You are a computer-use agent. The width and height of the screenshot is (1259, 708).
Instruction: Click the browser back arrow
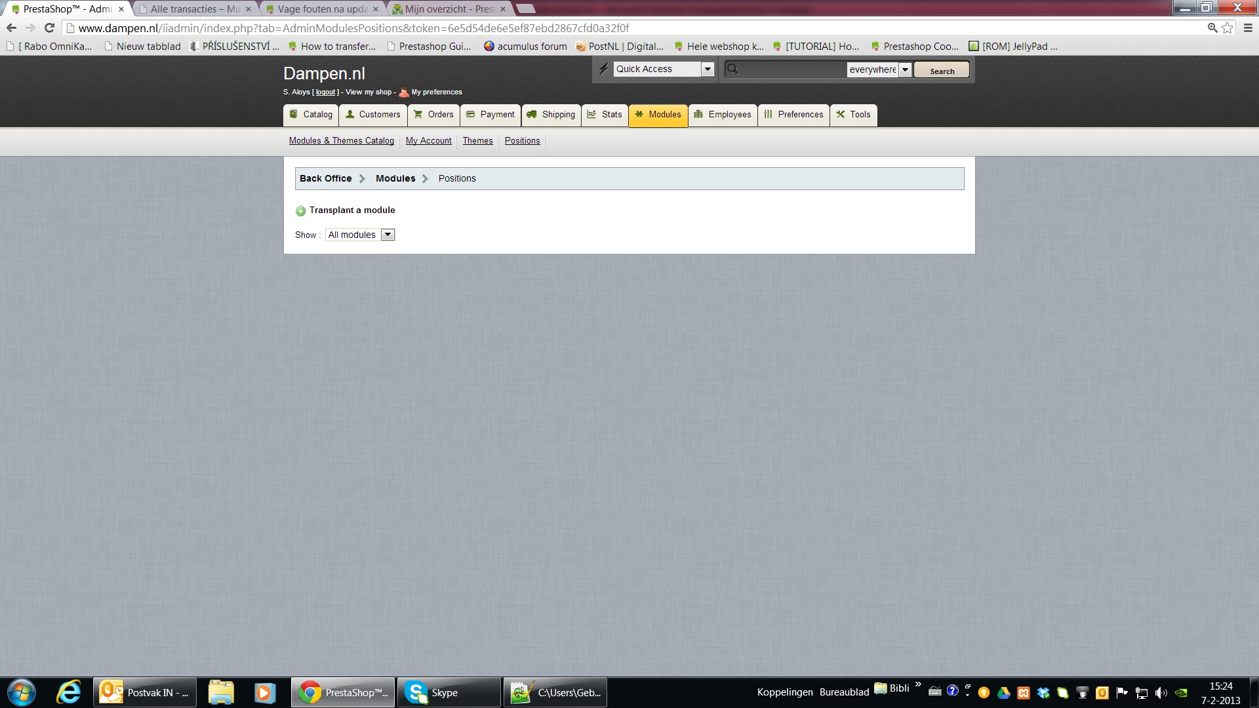11,28
